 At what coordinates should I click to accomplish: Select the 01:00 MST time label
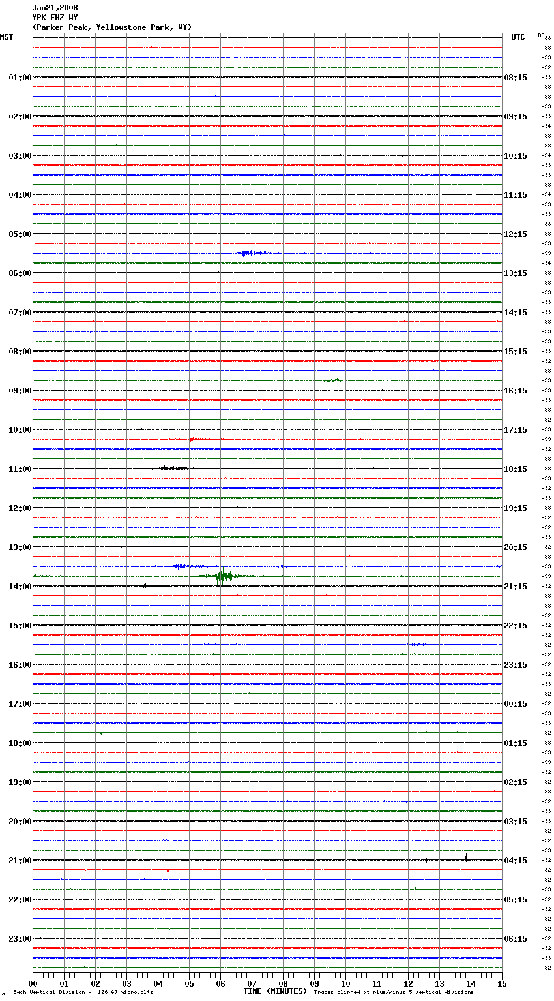point(20,78)
